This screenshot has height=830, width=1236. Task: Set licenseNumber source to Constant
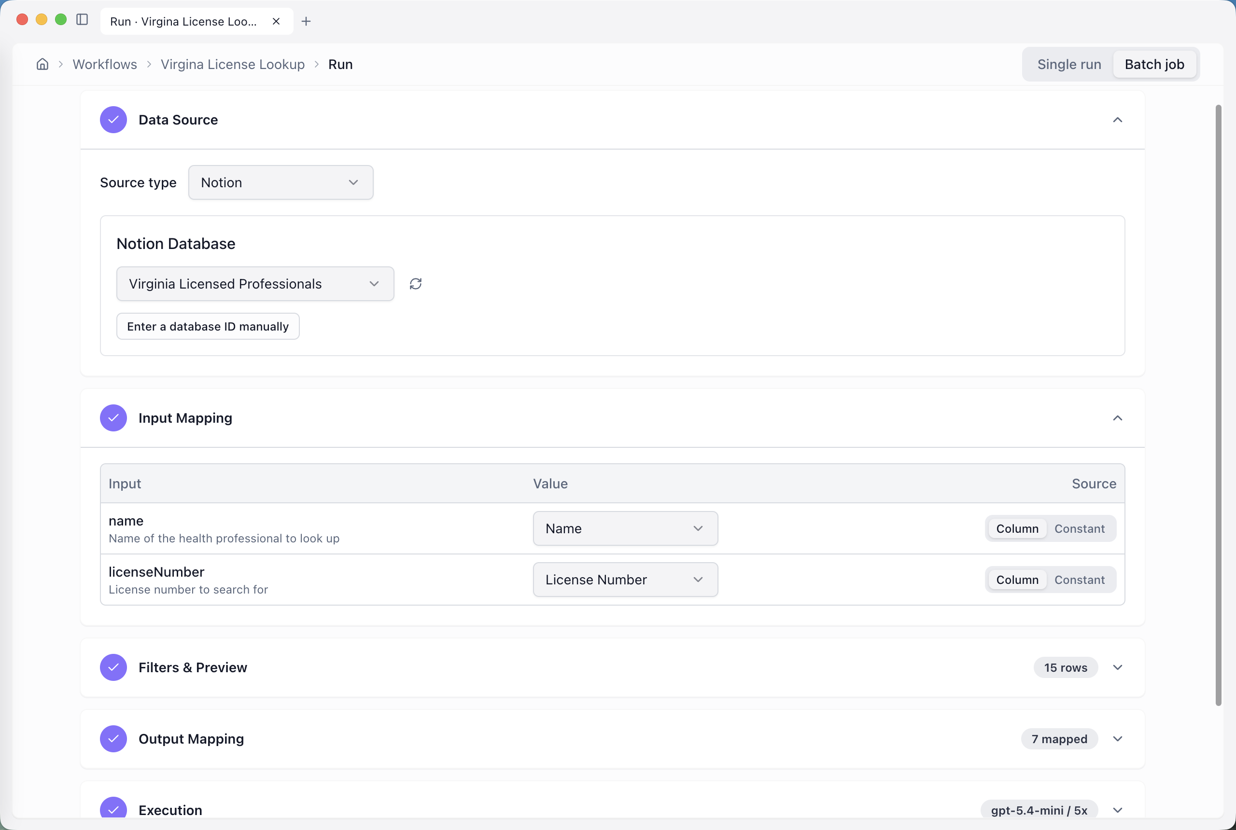(x=1079, y=580)
